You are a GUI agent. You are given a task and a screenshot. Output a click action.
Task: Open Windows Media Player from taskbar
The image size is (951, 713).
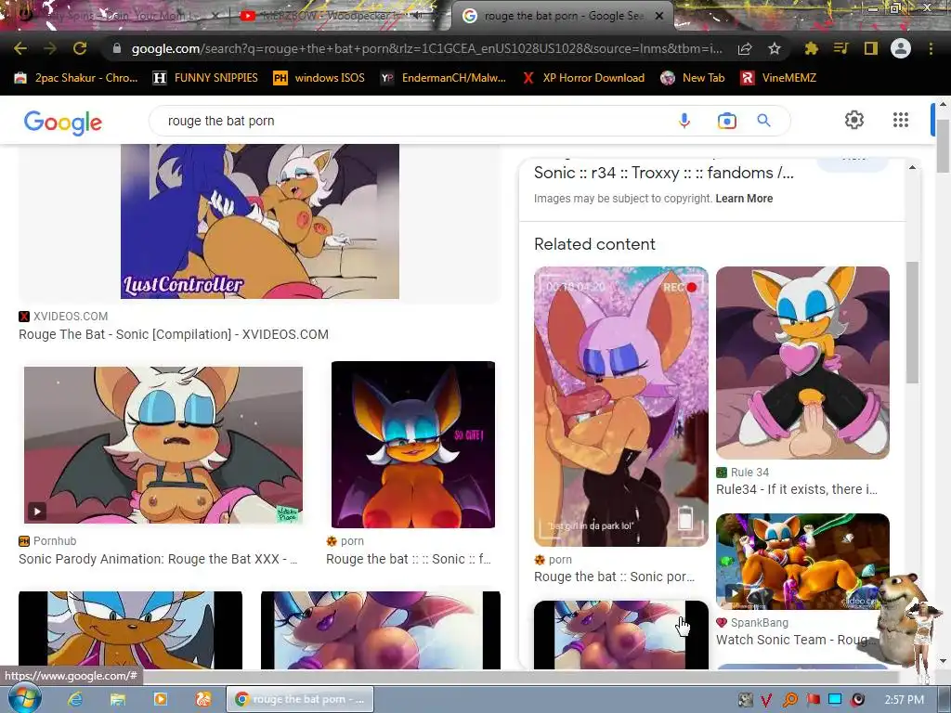[161, 699]
